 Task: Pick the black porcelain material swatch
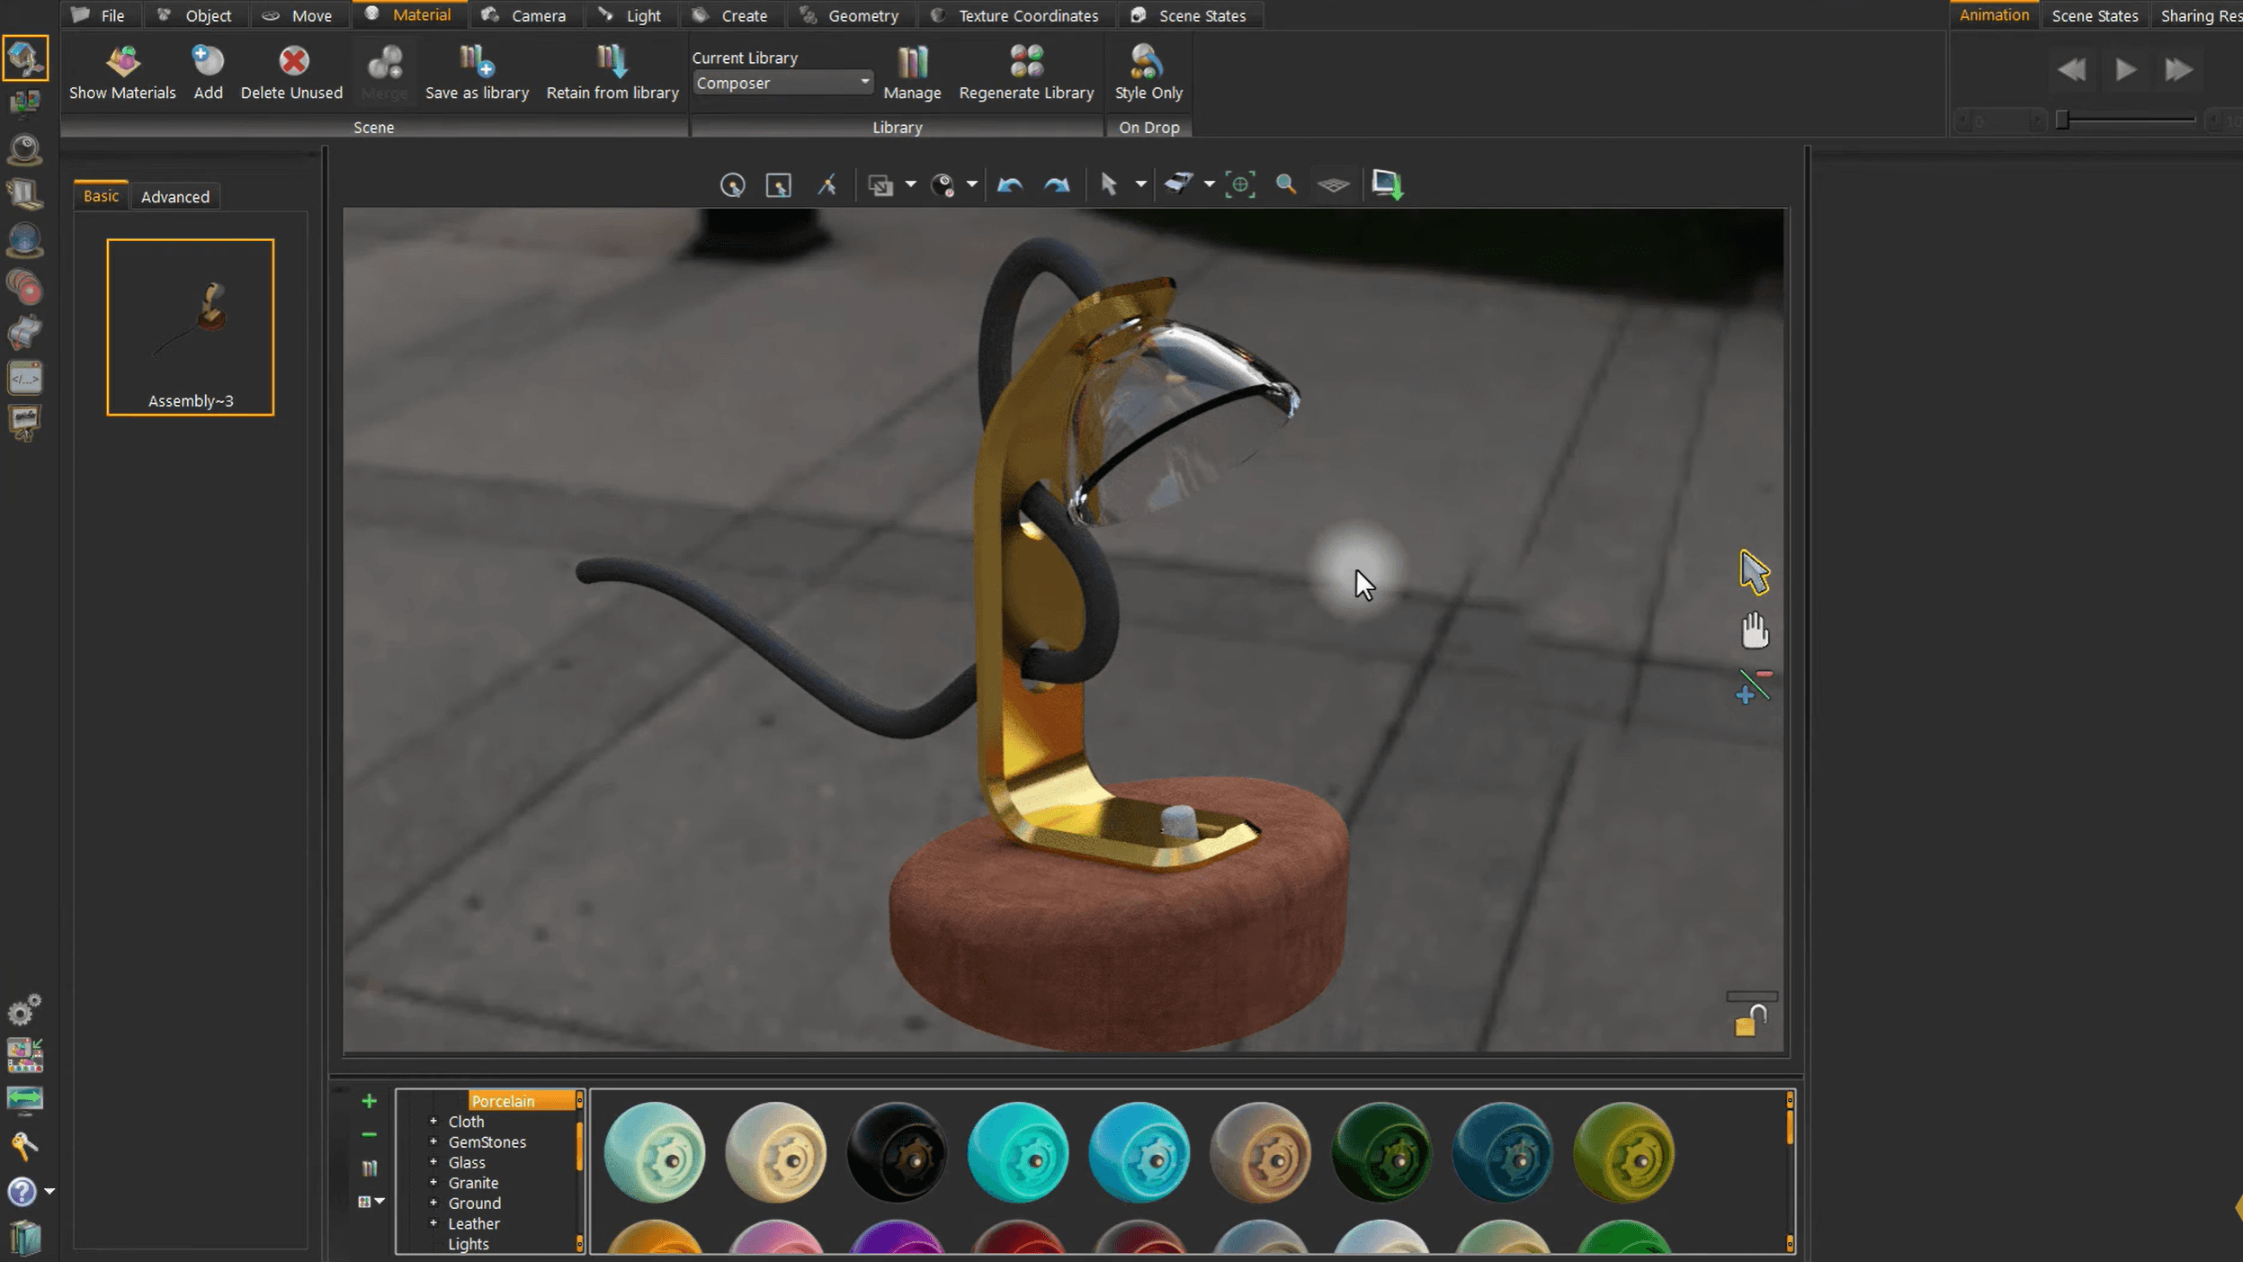point(897,1152)
